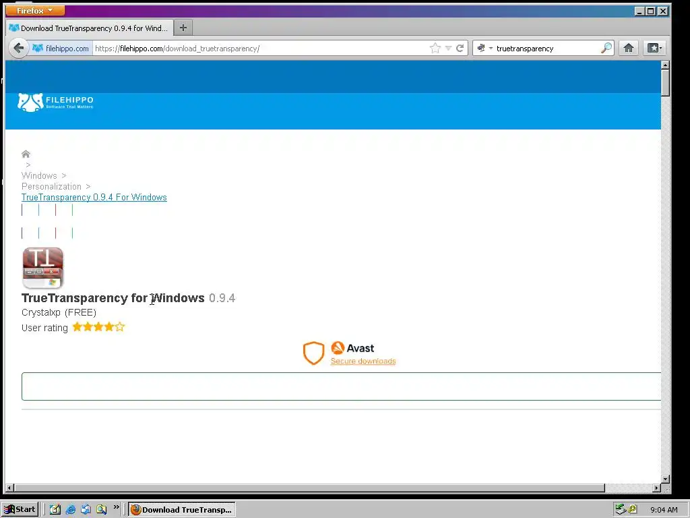This screenshot has width=690, height=518.
Task: Select the Download TrueTransparency browser tab
Action: click(x=90, y=28)
